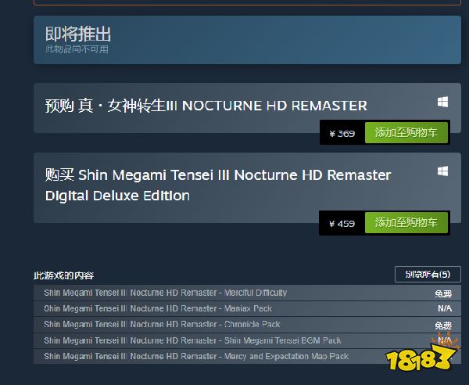Add ¥459 Digital Deluxe Edition to cart

coord(406,222)
